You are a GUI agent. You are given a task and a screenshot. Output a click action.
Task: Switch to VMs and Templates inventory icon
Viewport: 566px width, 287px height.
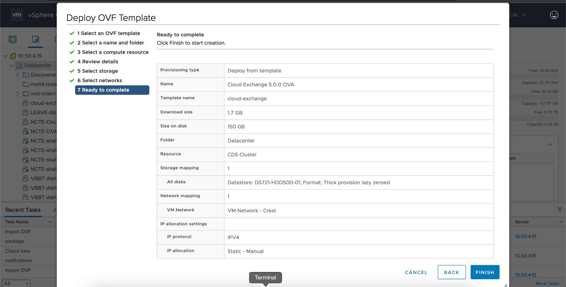(35, 39)
